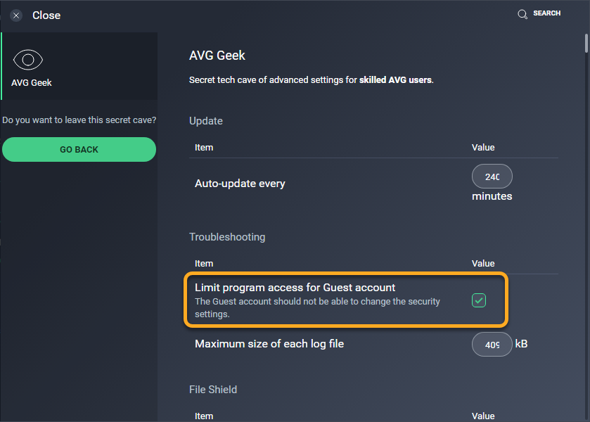Click the Update section heading
The width and height of the screenshot is (590, 422).
coord(206,121)
